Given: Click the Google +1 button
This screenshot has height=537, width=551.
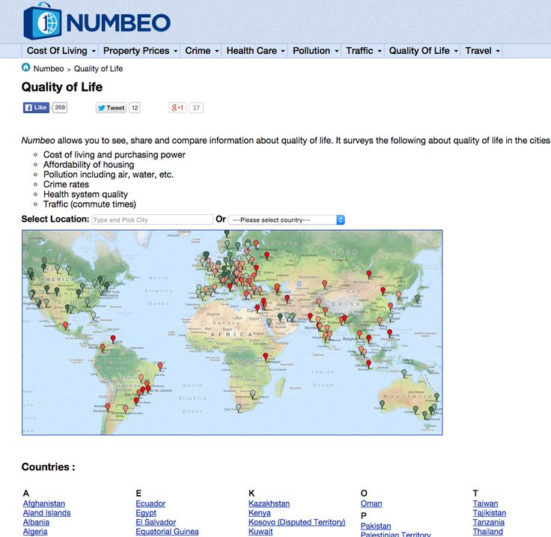Looking at the screenshot, I should click(x=177, y=108).
